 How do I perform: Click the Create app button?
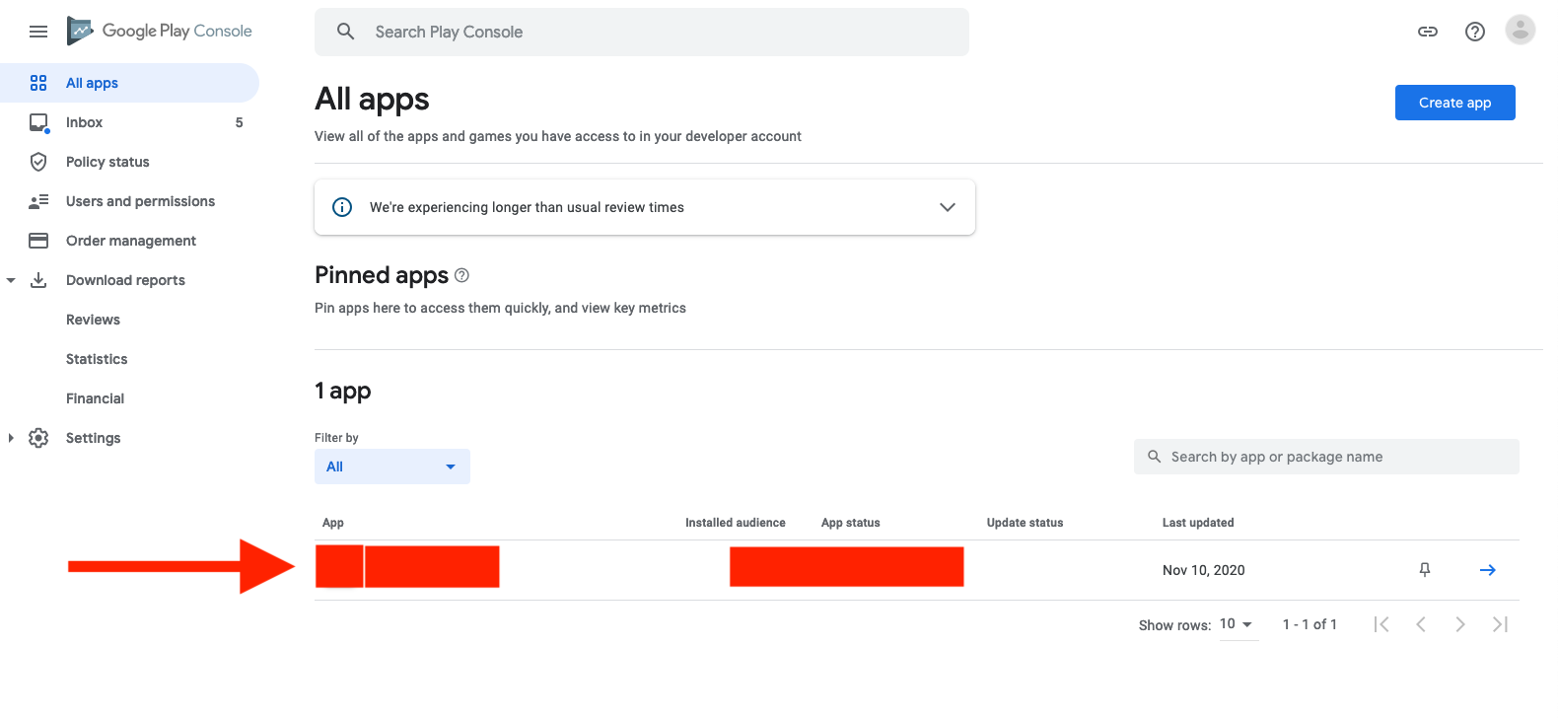[1453, 103]
